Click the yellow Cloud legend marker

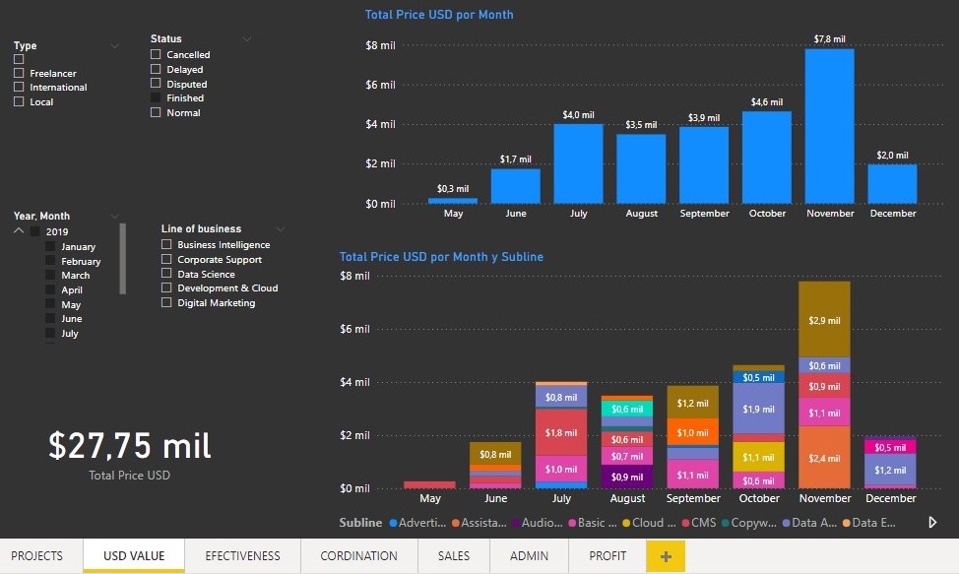(626, 523)
